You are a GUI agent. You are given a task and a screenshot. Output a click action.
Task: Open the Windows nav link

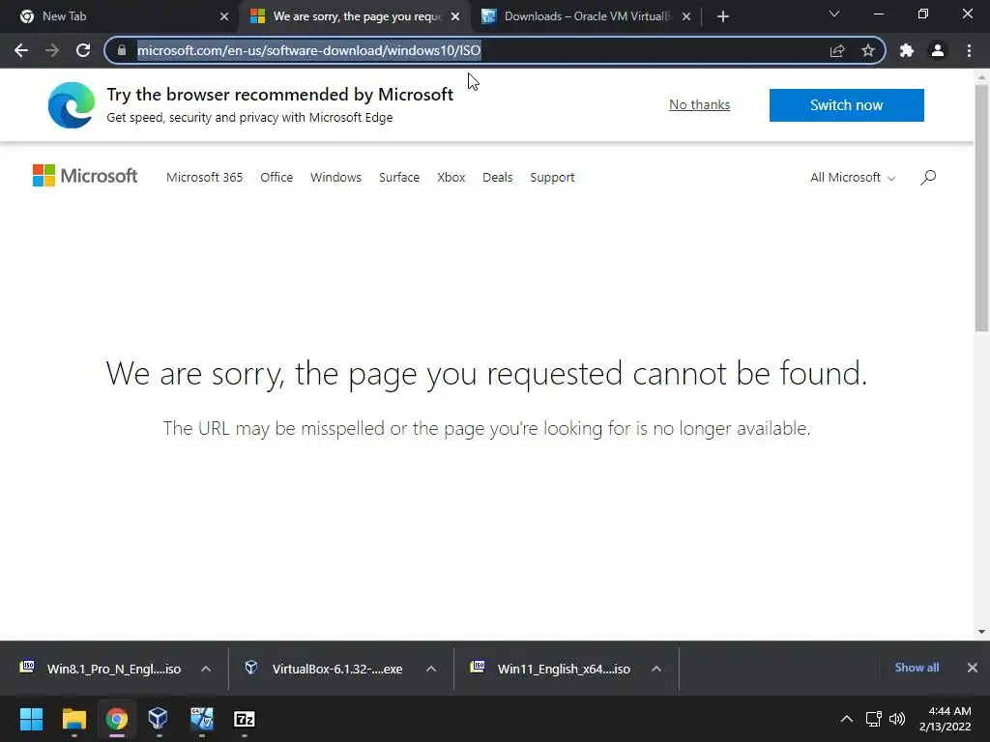[335, 178]
